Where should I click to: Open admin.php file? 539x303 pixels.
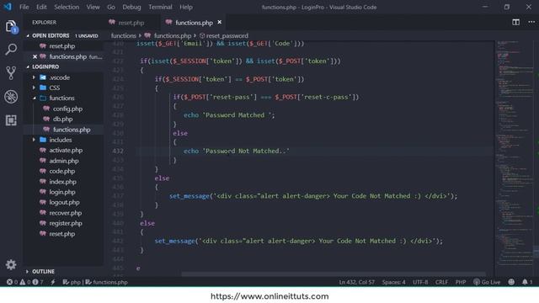point(64,161)
